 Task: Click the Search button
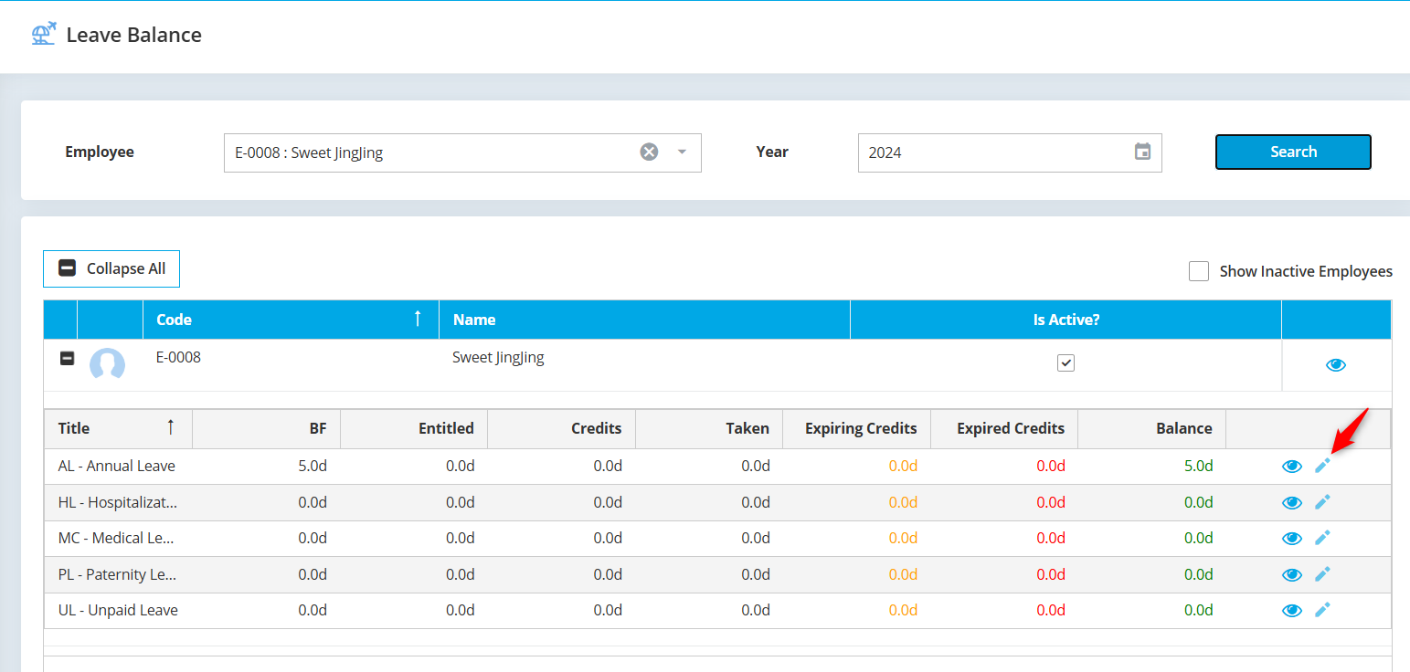pyautogui.click(x=1293, y=152)
